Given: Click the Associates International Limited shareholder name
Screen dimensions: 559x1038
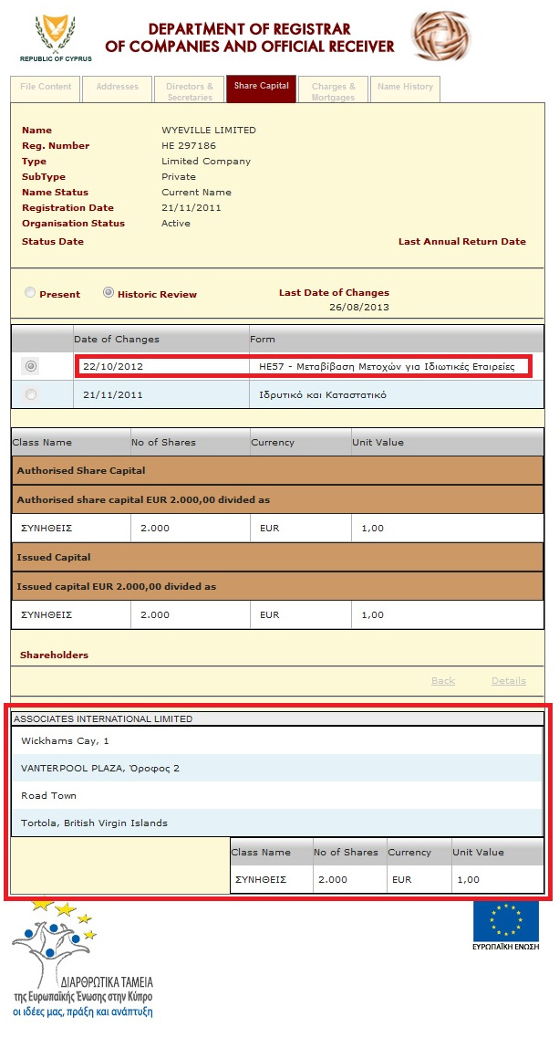Looking at the screenshot, I should [x=103, y=719].
